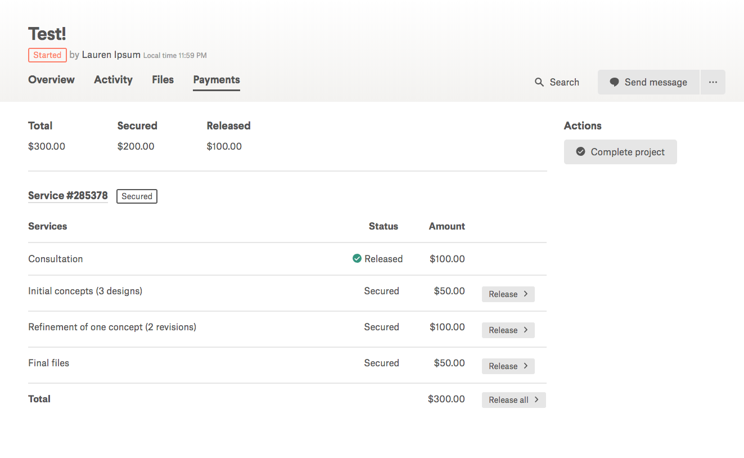Viewport: 744px width, 458px height.
Task: Switch to the Overview tab
Action: coord(51,80)
